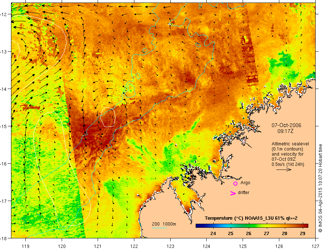The width and height of the screenshot is (323, 249).
Task: Click longitude axis label 127
Action: [x=315, y=246]
